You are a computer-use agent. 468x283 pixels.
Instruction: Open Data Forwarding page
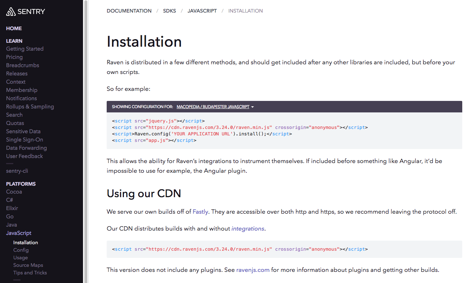pyautogui.click(x=27, y=148)
